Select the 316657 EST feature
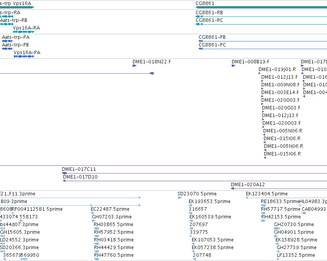 click(x=190, y=213)
